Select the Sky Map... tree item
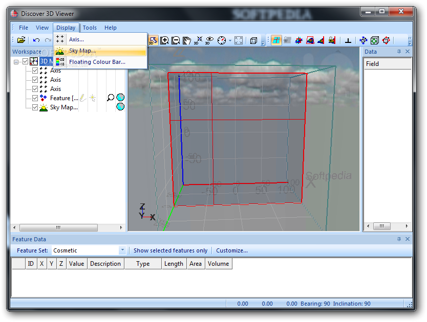This screenshot has height=322, width=427. click(x=64, y=107)
